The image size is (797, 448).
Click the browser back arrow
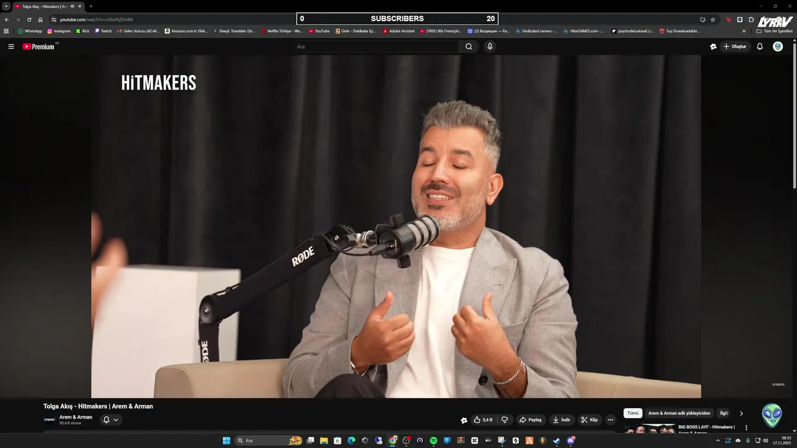(x=7, y=19)
